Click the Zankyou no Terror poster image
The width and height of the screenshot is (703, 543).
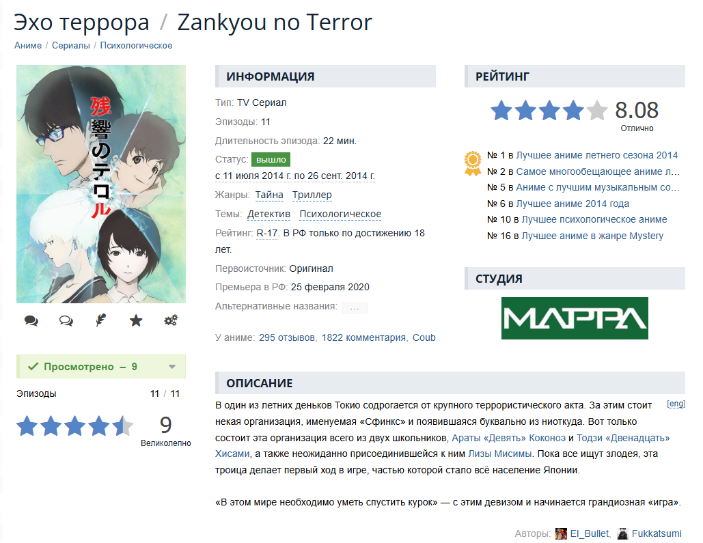[x=101, y=184]
